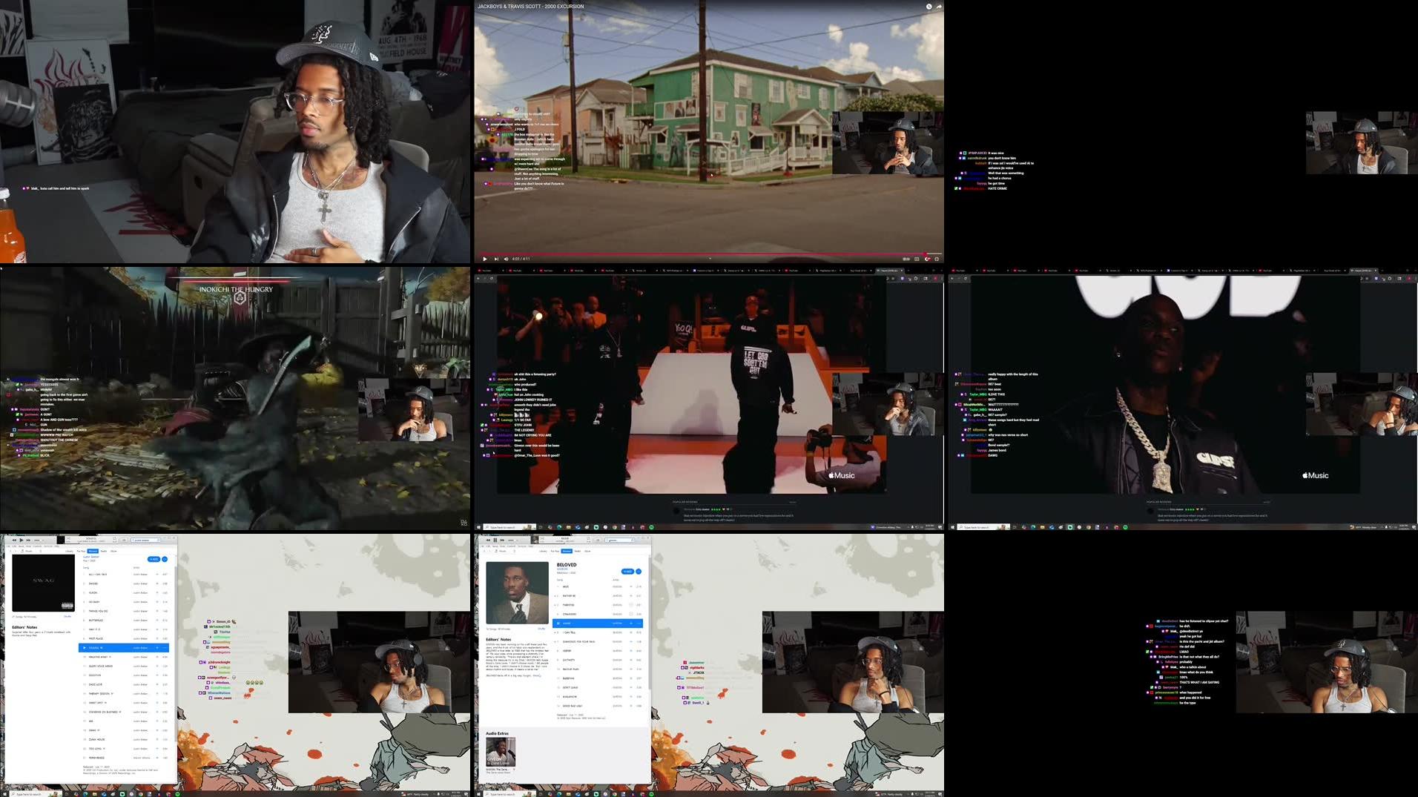
Task: Click the SWAG album cover artwork
Action: click(x=44, y=583)
